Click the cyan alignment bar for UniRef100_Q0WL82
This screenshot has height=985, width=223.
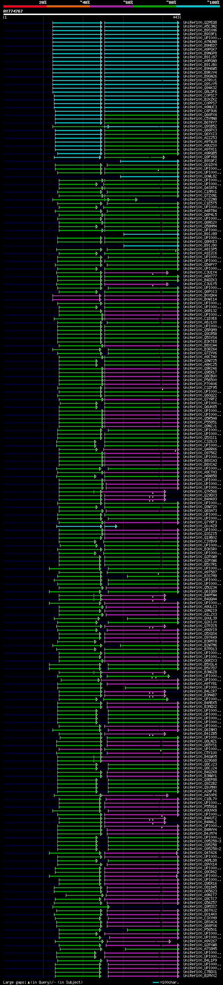click(149, 176)
